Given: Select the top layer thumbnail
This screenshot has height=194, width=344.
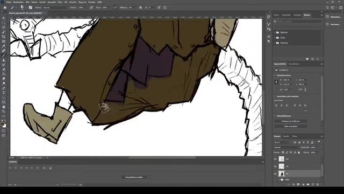Looking at the screenshot, I should 281,159.
